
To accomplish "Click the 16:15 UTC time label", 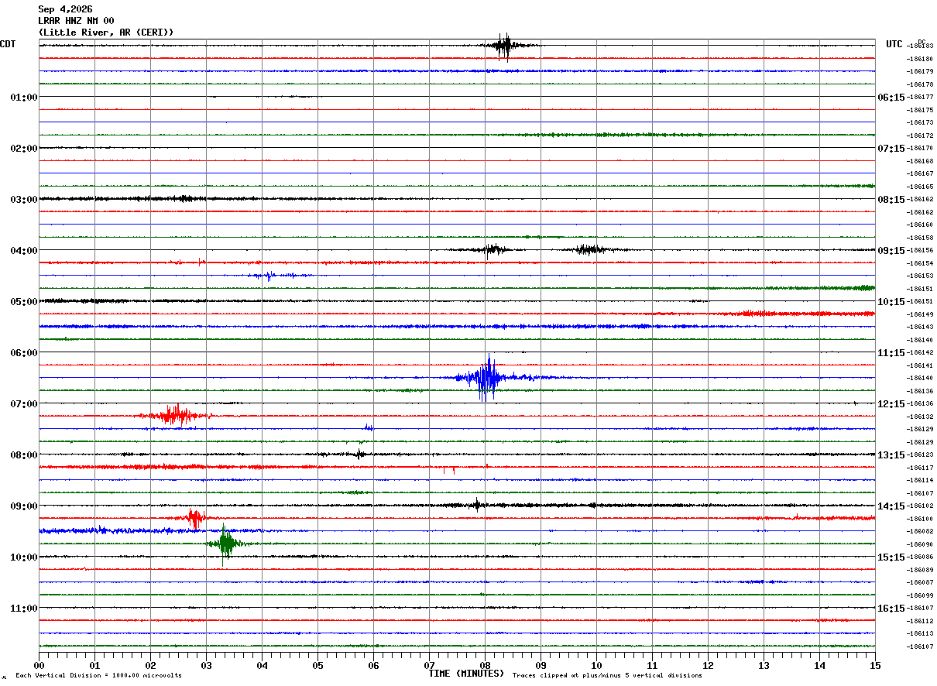I will click(891, 609).
